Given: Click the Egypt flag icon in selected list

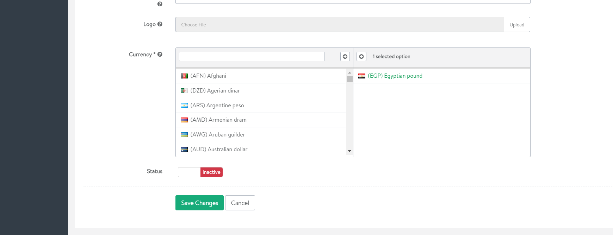Looking at the screenshot, I should click(x=362, y=76).
